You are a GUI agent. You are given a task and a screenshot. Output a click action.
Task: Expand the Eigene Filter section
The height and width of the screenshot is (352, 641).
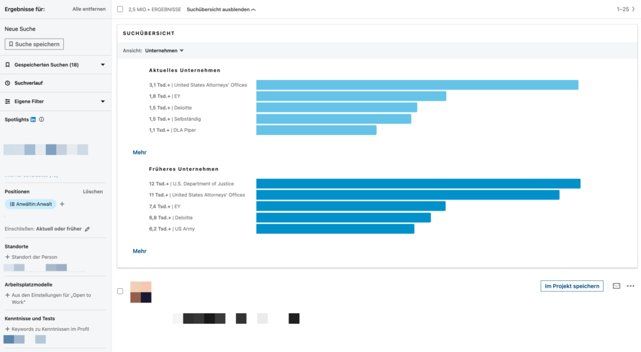(103, 101)
